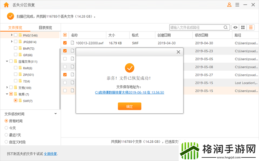Click the GIF(66) folder icon

point(20,55)
